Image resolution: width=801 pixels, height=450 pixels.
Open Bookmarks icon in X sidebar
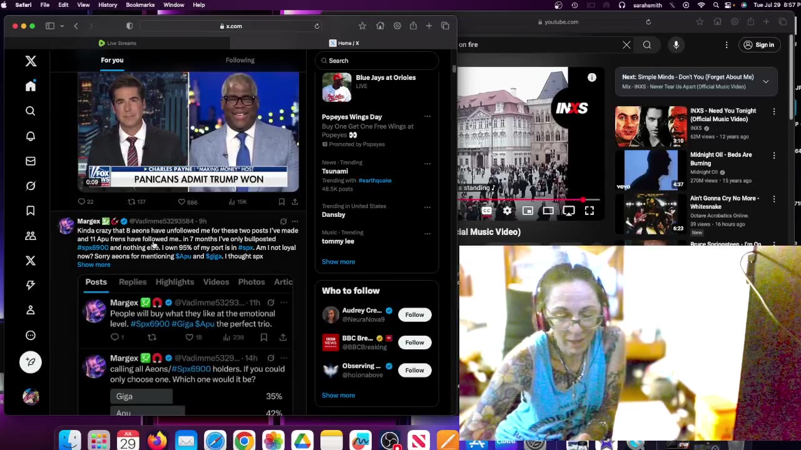31,211
